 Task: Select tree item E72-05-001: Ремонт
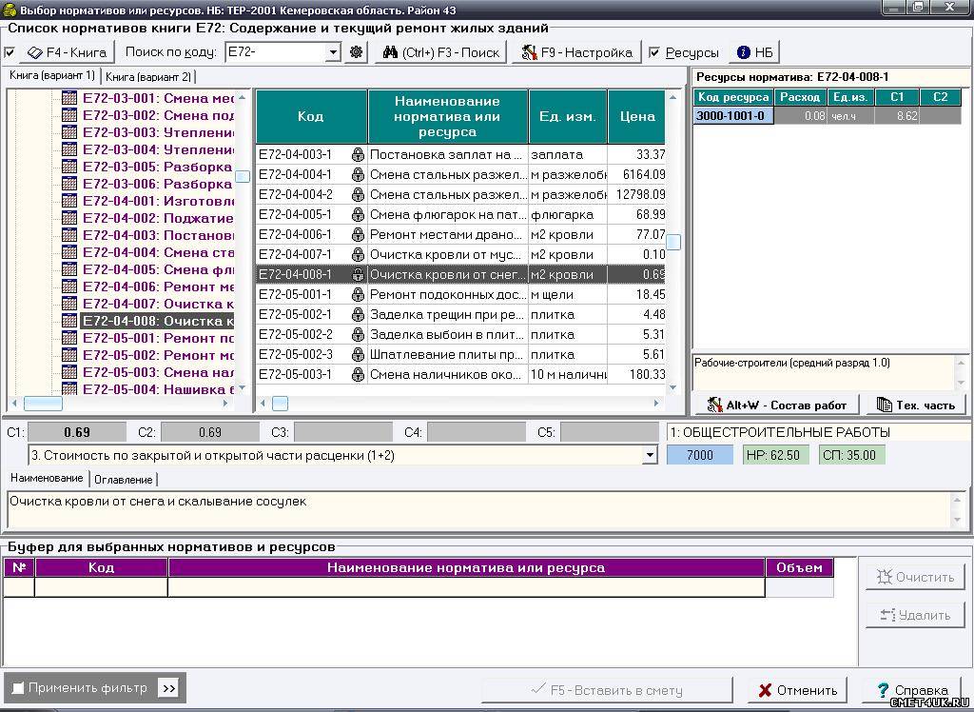(x=159, y=338)
